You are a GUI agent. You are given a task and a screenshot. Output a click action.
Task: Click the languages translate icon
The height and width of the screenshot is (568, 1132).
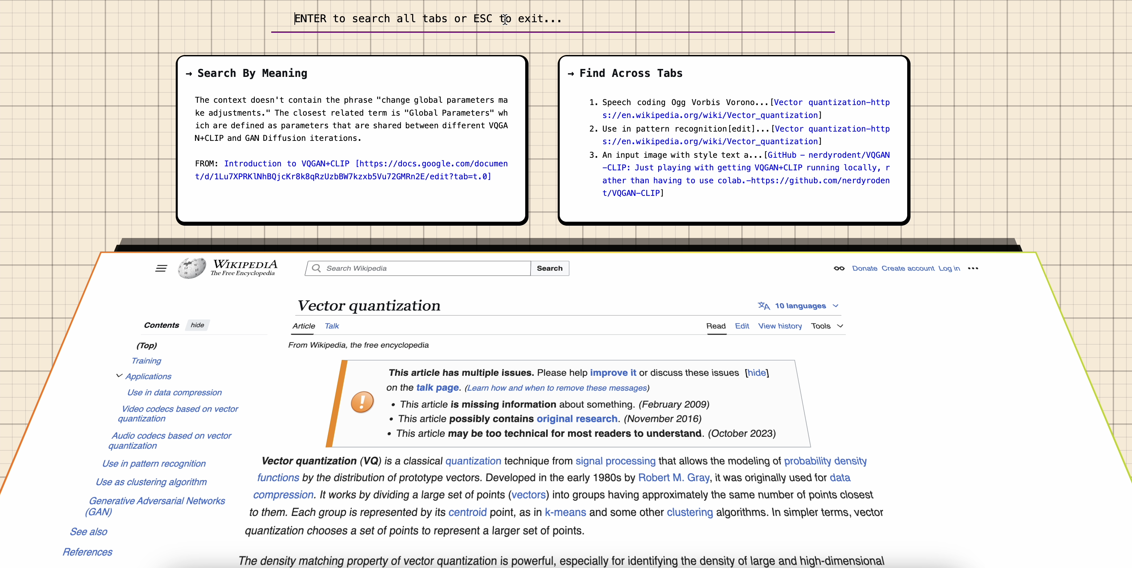coord(764,306)
